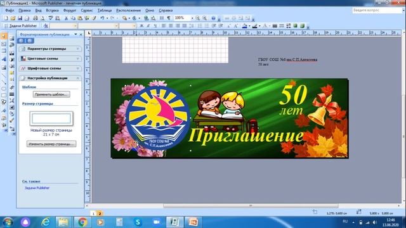Expand Шрифтовые схемы section
The height and width of the screenshot is (228, 406).
pyautogui.click(x=50, y=68)
